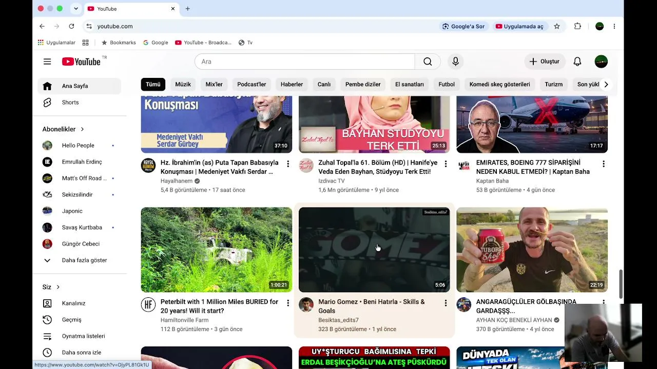Open Kaptan Baha channel name link

coord(492,181)
